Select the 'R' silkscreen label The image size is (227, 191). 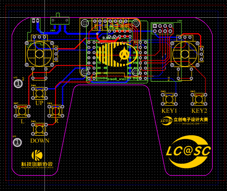click(57, 121)
